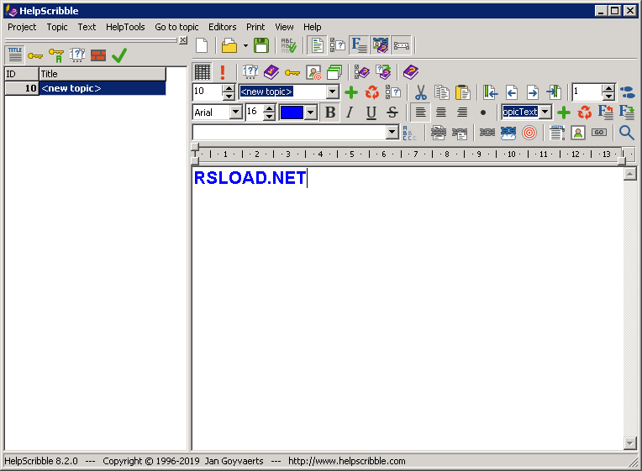The image size is (642, 471).
Task: Click the Title column header
Action: pyautogui.click(x=103, y=74)
